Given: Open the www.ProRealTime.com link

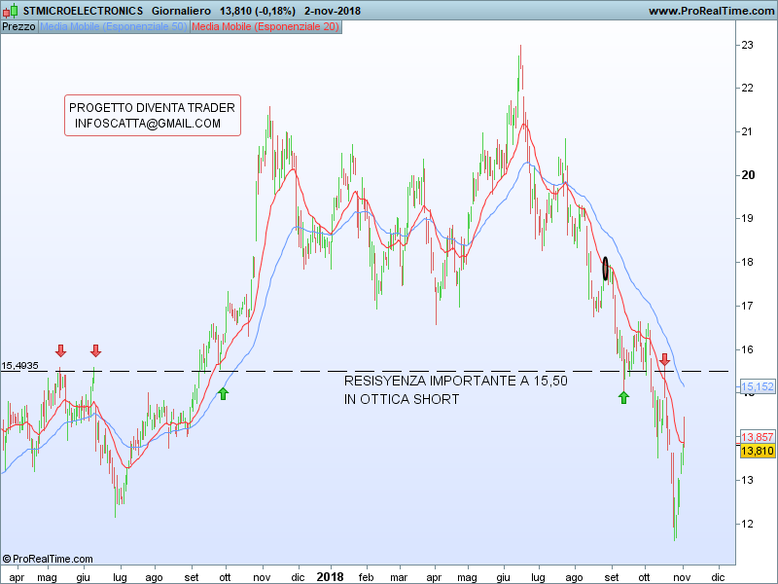Looking at the screenshot, I should point(710,11).
